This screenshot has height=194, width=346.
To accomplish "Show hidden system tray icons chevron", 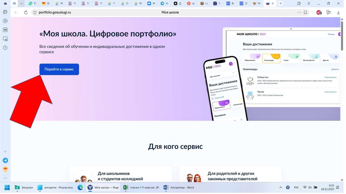I will pyautogui.click(x=280, y=188).
